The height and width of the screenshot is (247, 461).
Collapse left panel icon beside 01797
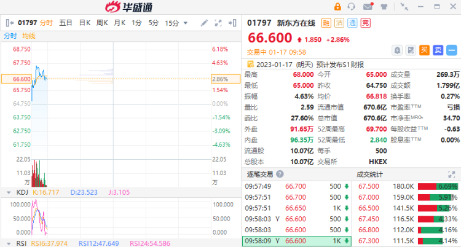10,23
